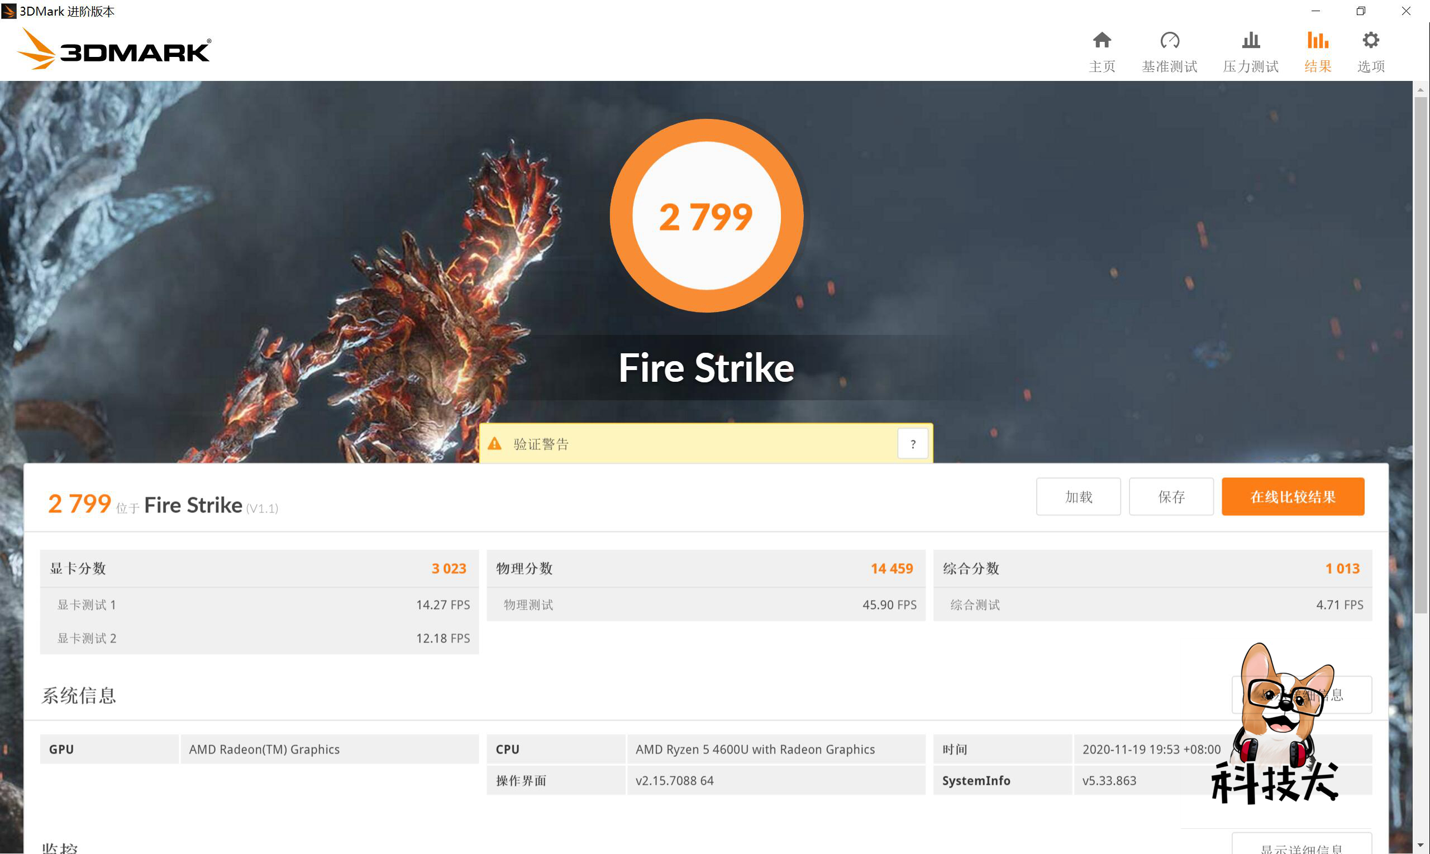This screenshot has width=1430, height=854.
Task: Select the Results chart icon
Action: point(1317,40)
